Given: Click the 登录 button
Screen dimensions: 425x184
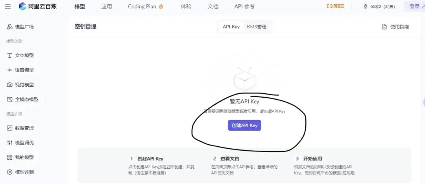Looking at the screenshot, I should pos(415,7).
